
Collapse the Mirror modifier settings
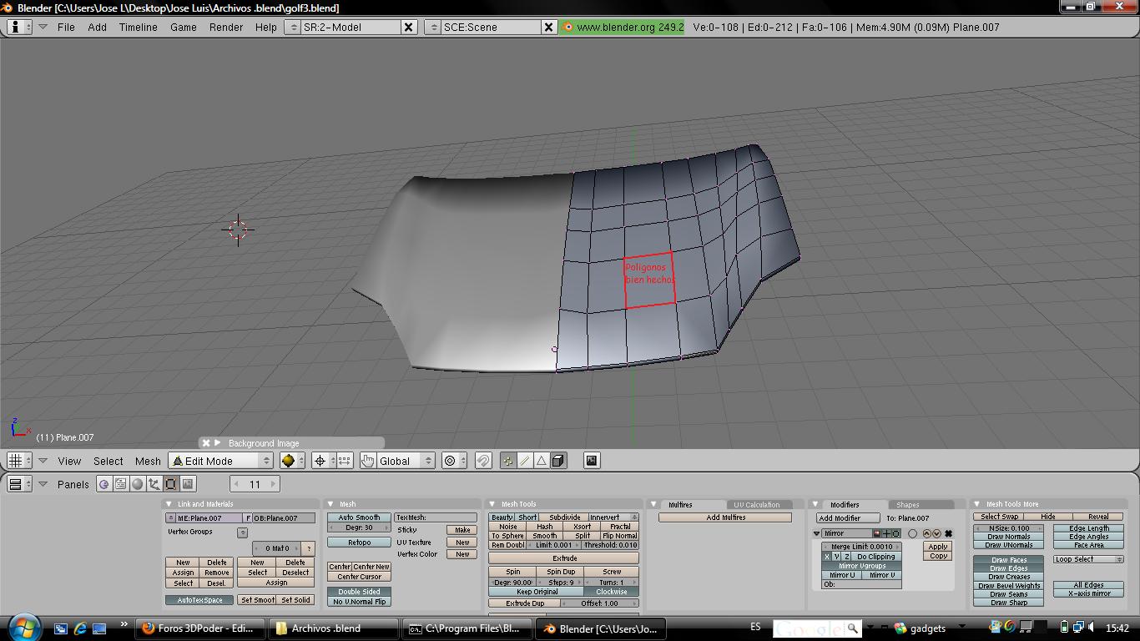point(817,533)
